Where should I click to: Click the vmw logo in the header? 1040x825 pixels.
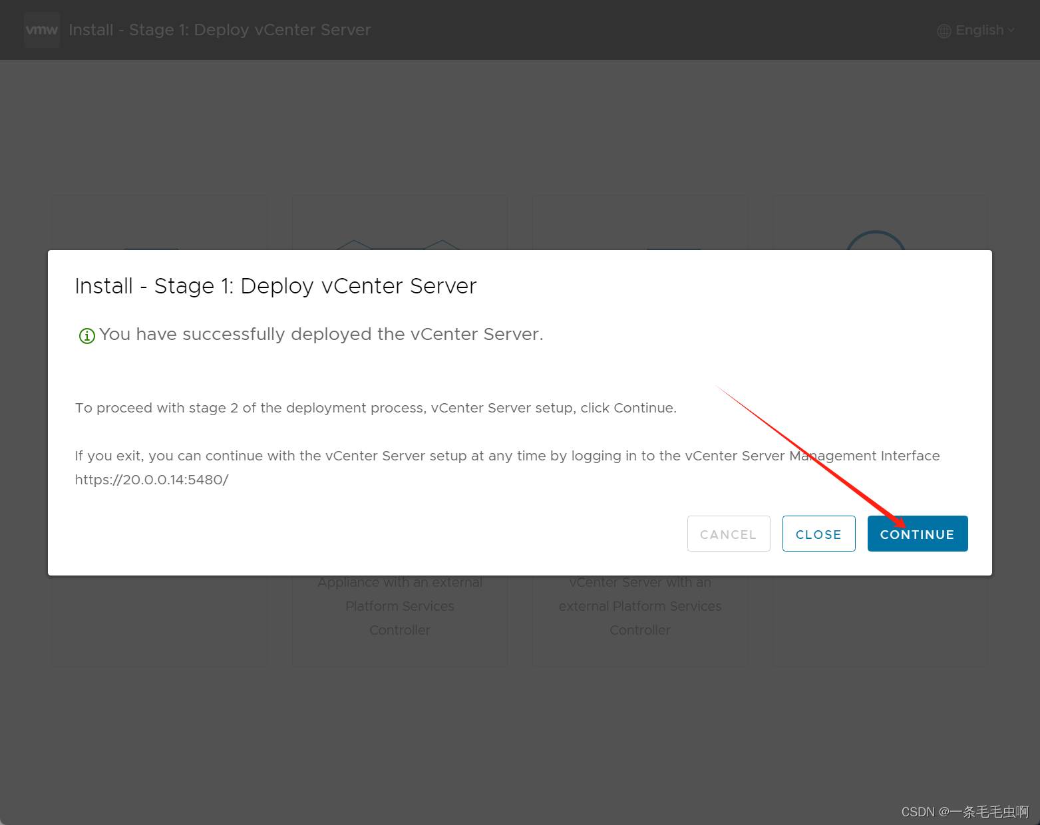tap(41, 30)
